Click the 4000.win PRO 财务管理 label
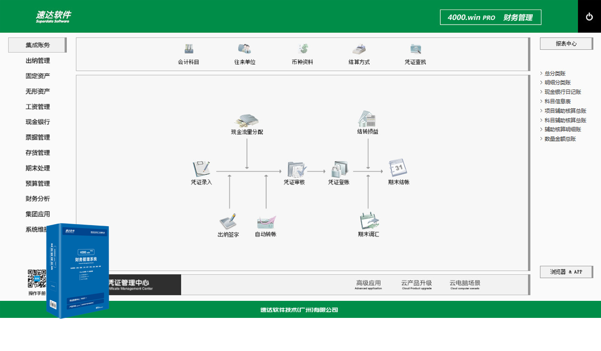This screenshot has height=351, width=601. [x=490, y=17]
